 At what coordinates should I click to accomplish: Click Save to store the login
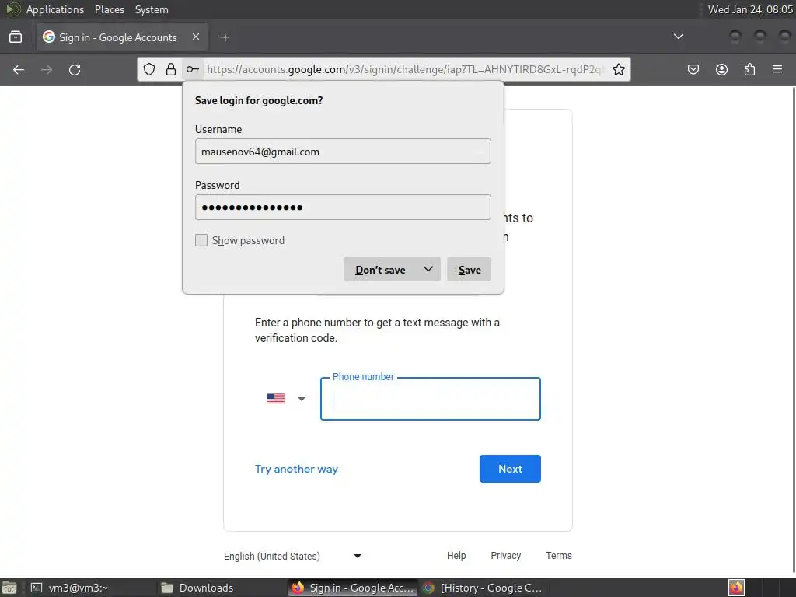469,269
